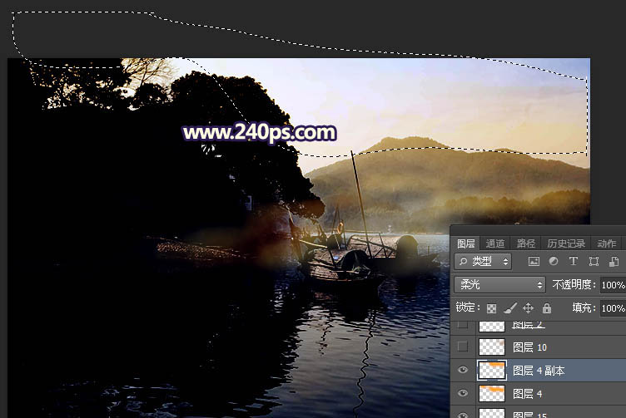Viewport: 626px width, 418px height.
Task: Lock layer position icon
Action: (529, 308)
